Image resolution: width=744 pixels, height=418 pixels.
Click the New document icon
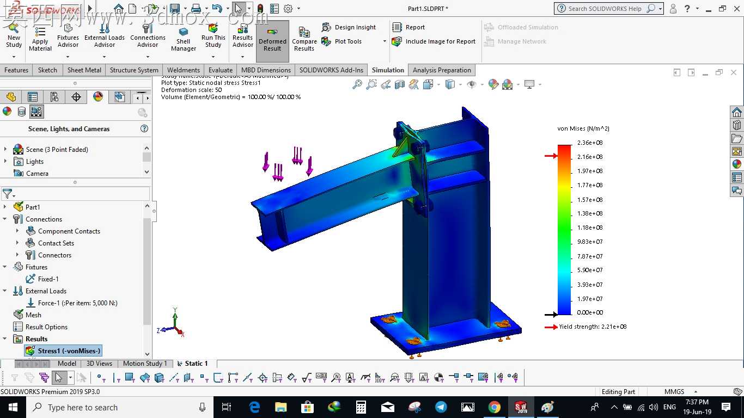(132, 8)
